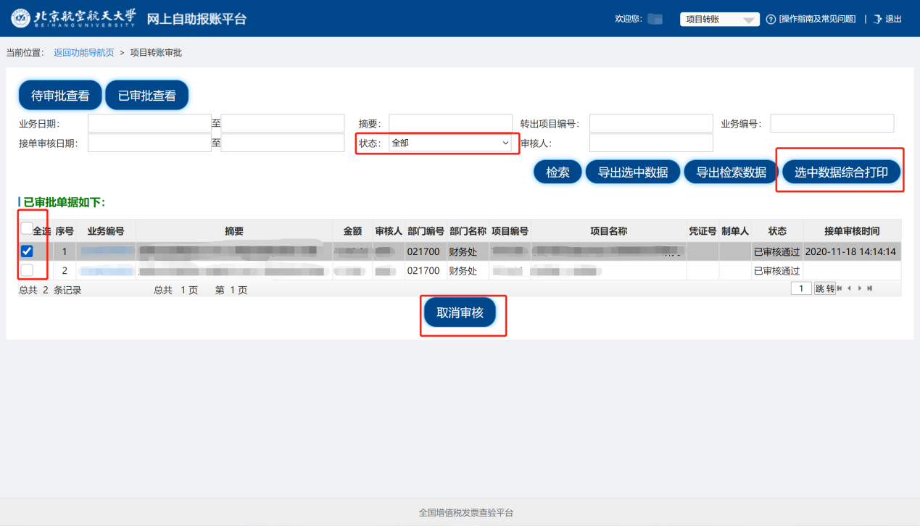Click the help question mark icon

pos(771,19)
